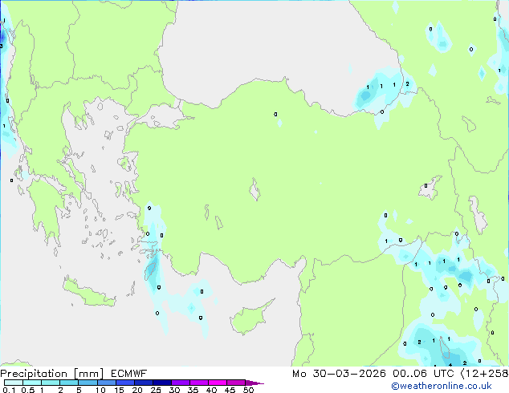Select the 10–15 mm legend swatch
This screenshot has height=393, width=509.
106,383
